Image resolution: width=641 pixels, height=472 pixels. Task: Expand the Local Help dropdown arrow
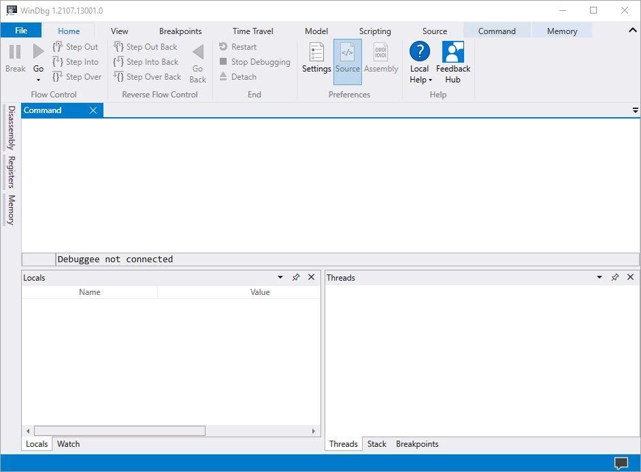(x=431, y=80)
